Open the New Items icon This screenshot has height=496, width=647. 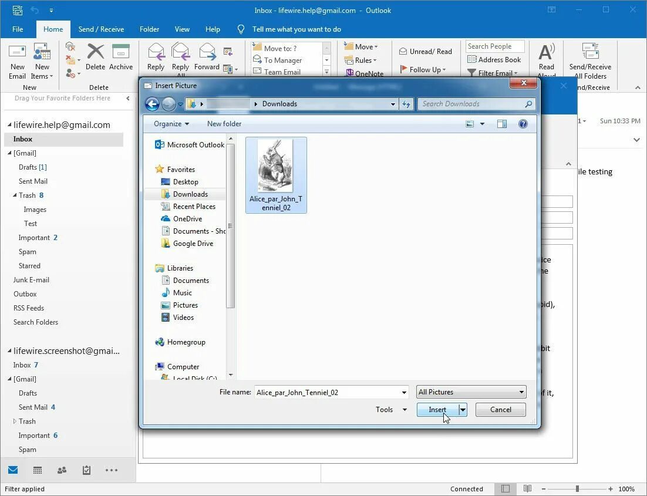coord(42,52)
